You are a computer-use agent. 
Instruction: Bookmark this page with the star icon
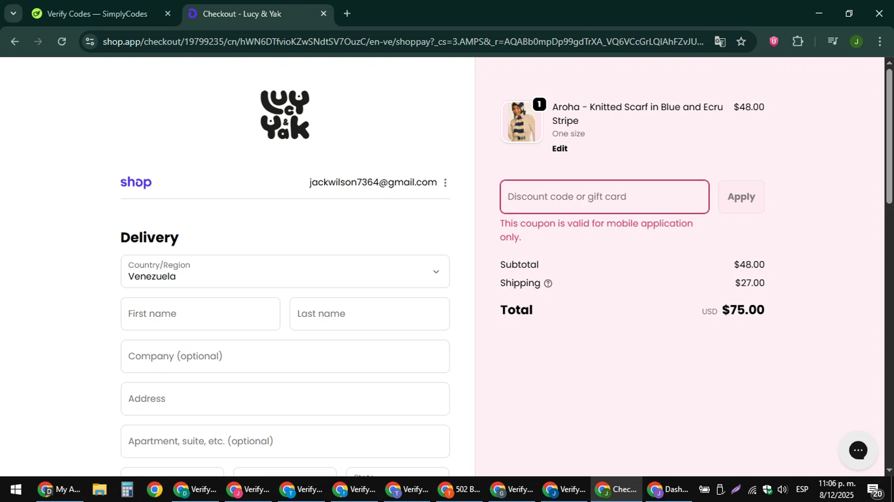click(741, 42)
